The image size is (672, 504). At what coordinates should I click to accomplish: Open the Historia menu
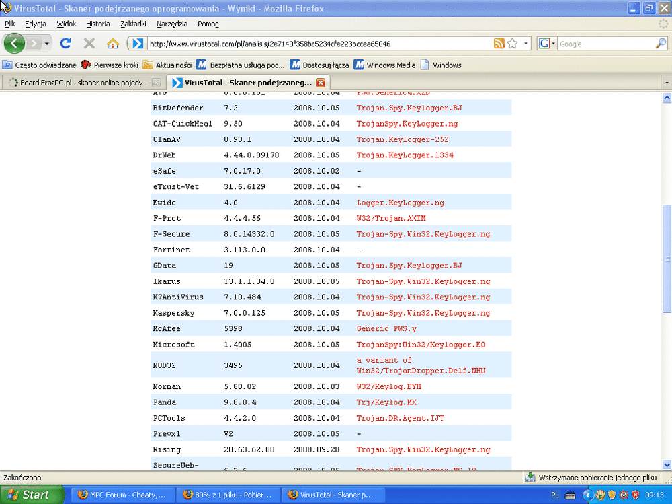[x=97, y=24]
